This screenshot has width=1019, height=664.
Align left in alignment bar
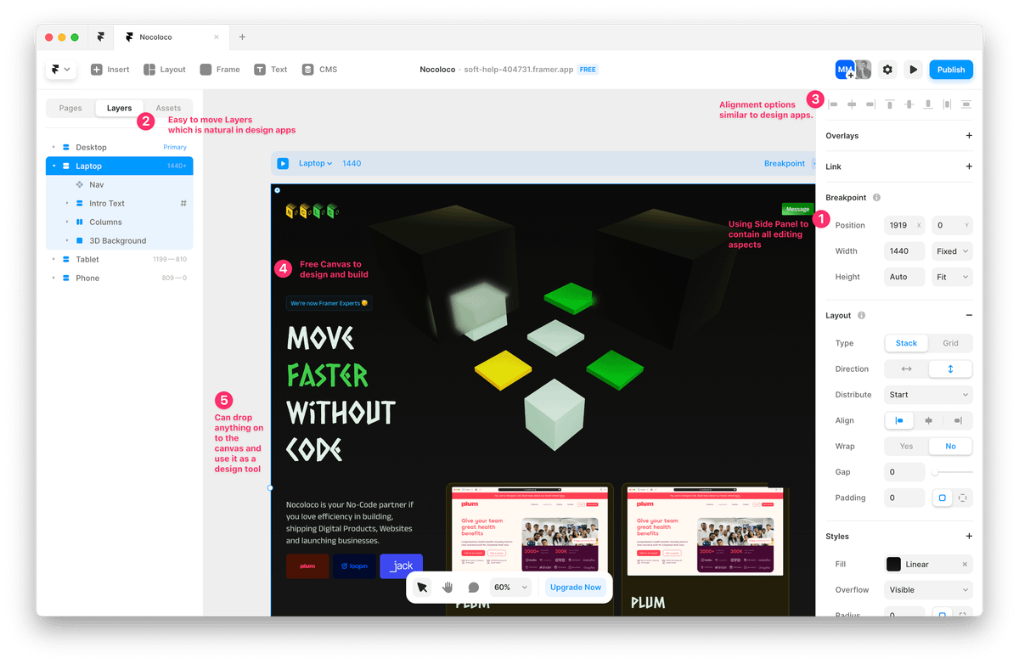833,104
